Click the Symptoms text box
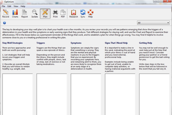Image resolution: width=172 pixels, height=115 pixels. pos(86,94)
